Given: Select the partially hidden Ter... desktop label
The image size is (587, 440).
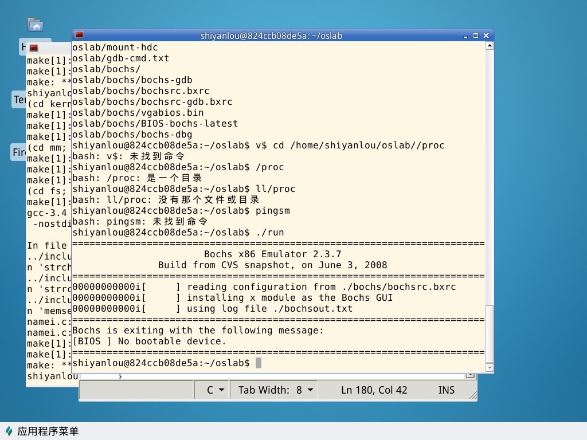Looking at the screenshot, I should (19, 100).
